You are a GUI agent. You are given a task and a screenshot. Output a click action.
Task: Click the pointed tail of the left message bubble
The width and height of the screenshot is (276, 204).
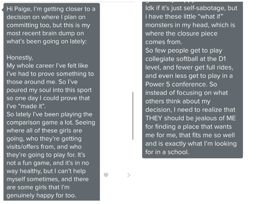[x=3, y=10]
